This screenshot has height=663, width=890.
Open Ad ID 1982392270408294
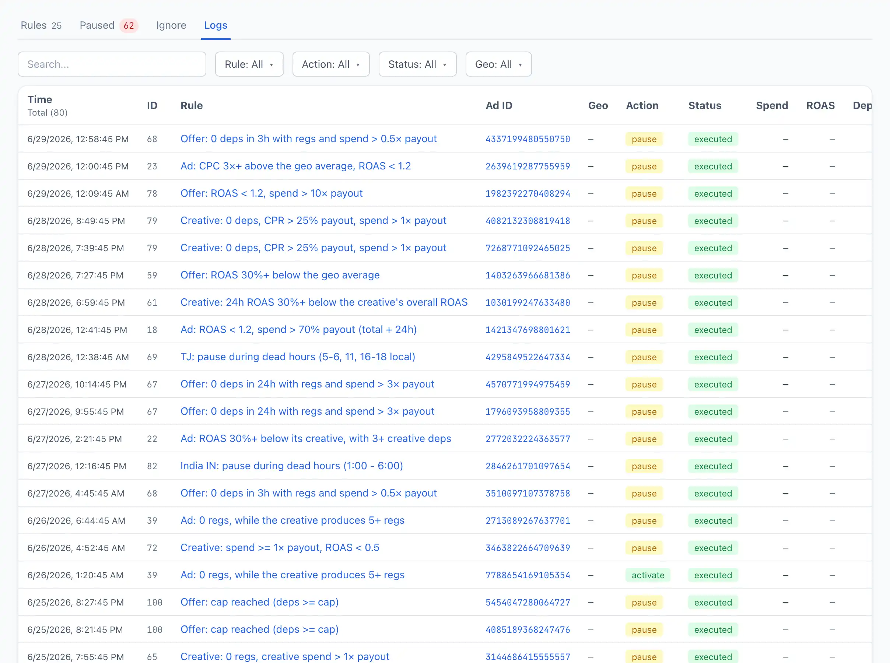(528, 194)
